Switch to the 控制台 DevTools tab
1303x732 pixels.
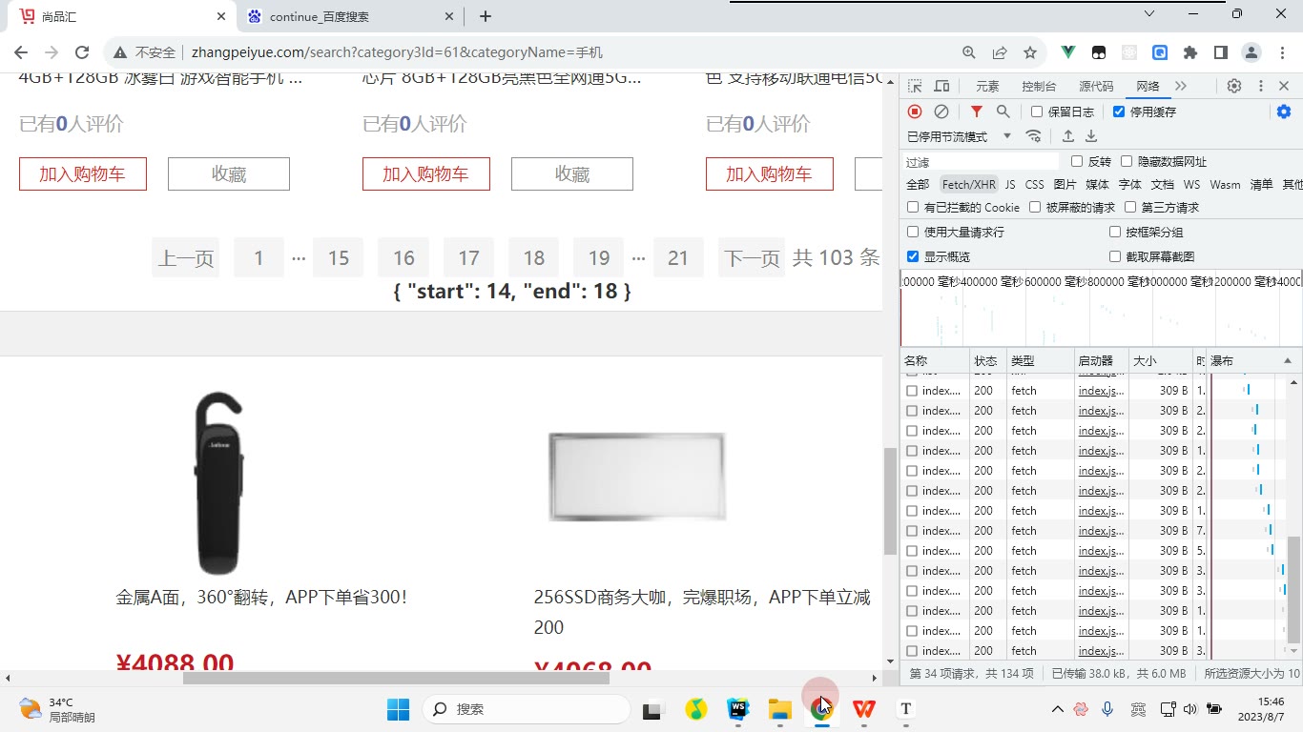1039,86
